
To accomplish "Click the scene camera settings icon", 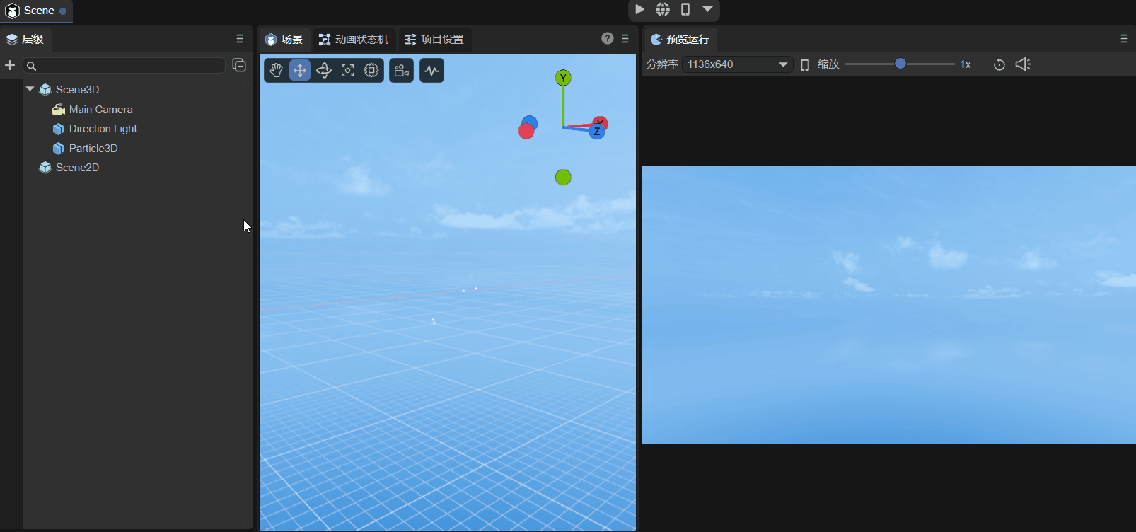I will point(401,70).
